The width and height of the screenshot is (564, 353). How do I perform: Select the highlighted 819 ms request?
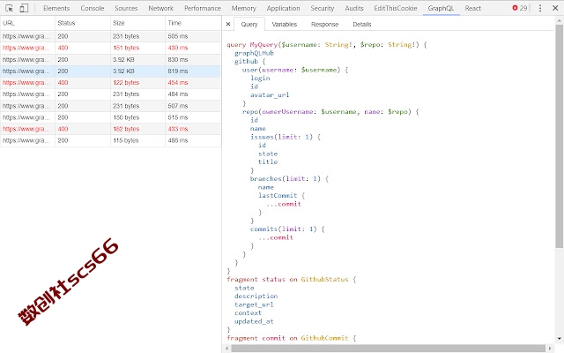coord(110,71)
